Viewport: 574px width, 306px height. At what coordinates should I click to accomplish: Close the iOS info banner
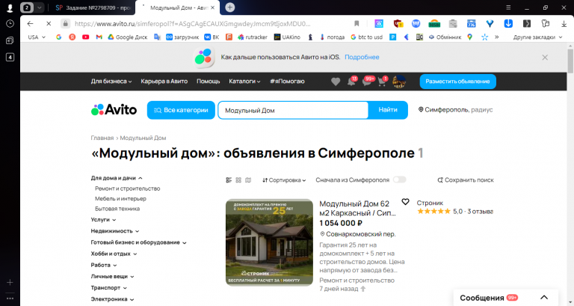pyautogui.click(x=545, y=58)
